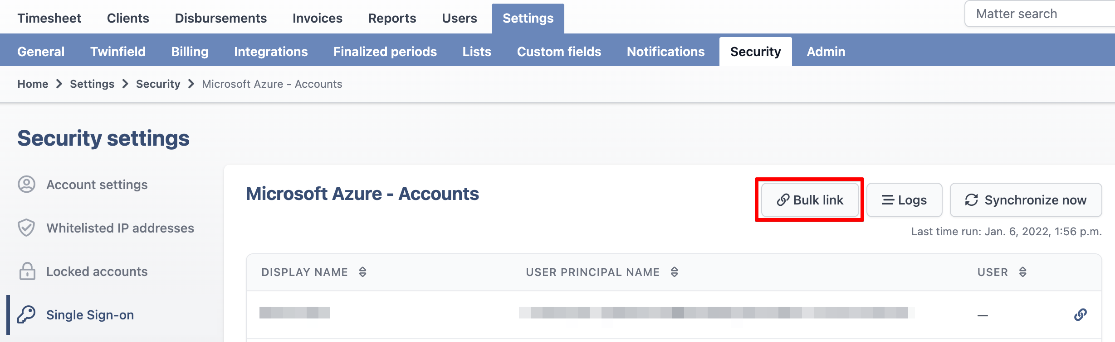Sort by the User column arrows
1115x342 pixels.
click(1022, 272)
